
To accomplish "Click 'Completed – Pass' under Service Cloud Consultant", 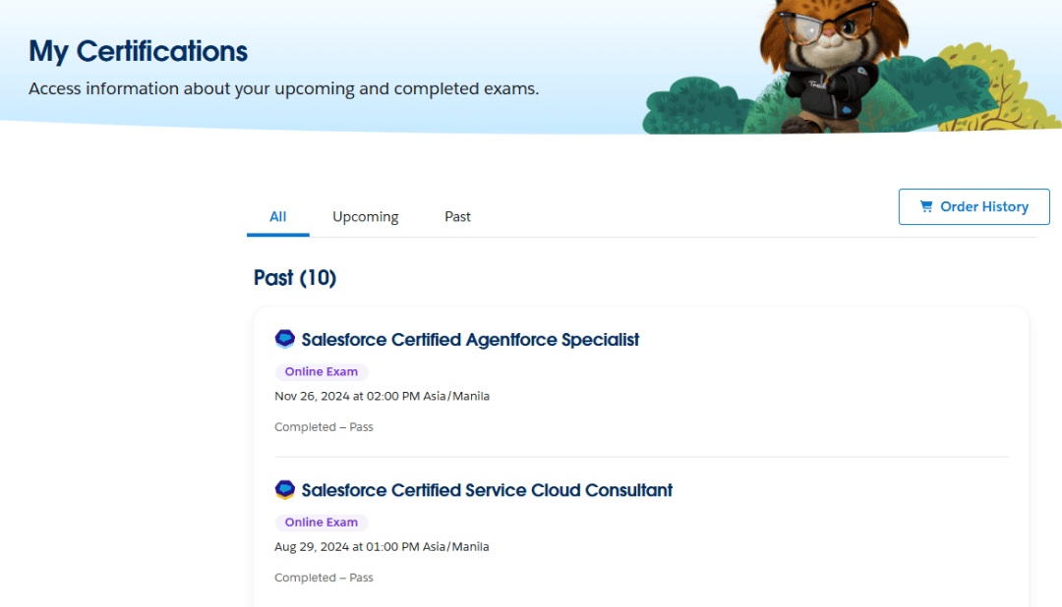I will coord(324,578).
